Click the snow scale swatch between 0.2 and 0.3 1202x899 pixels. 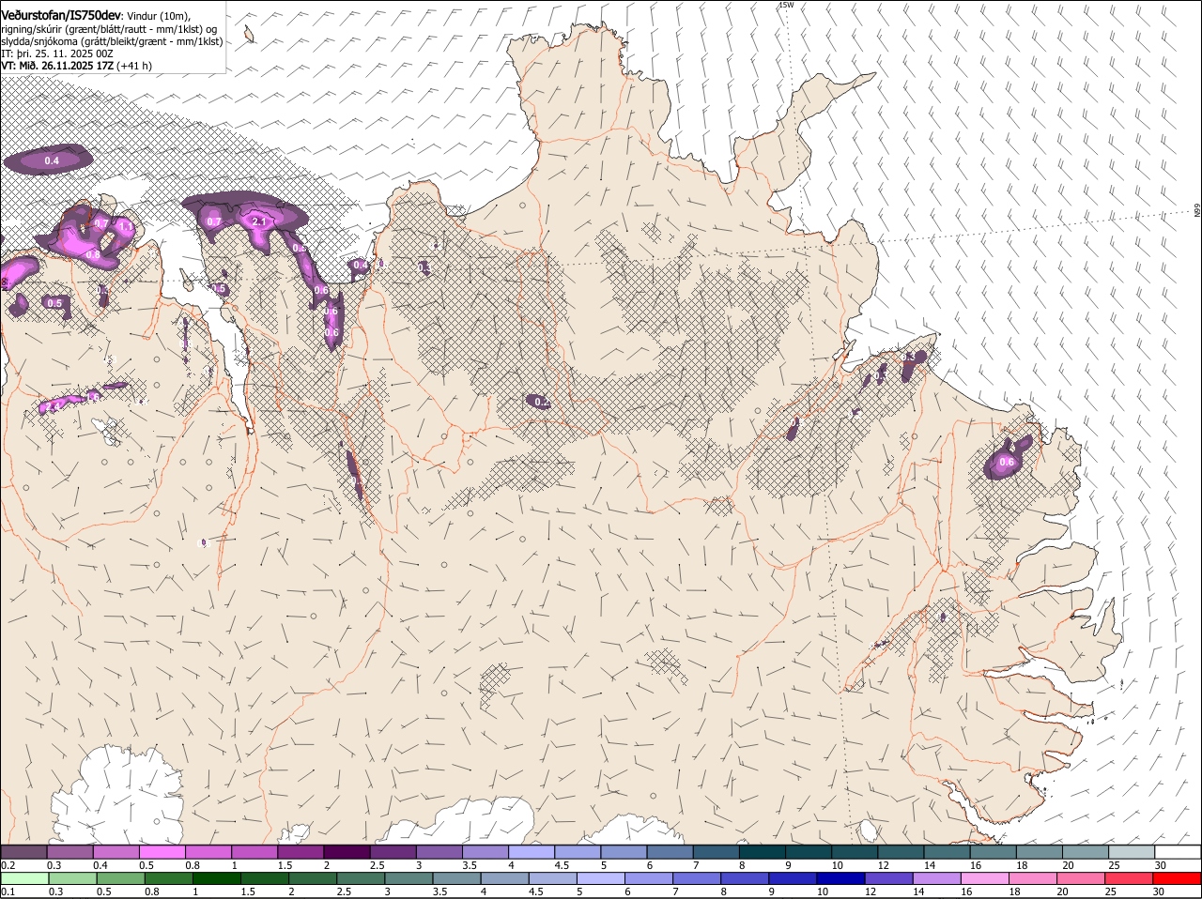point(25,852)
